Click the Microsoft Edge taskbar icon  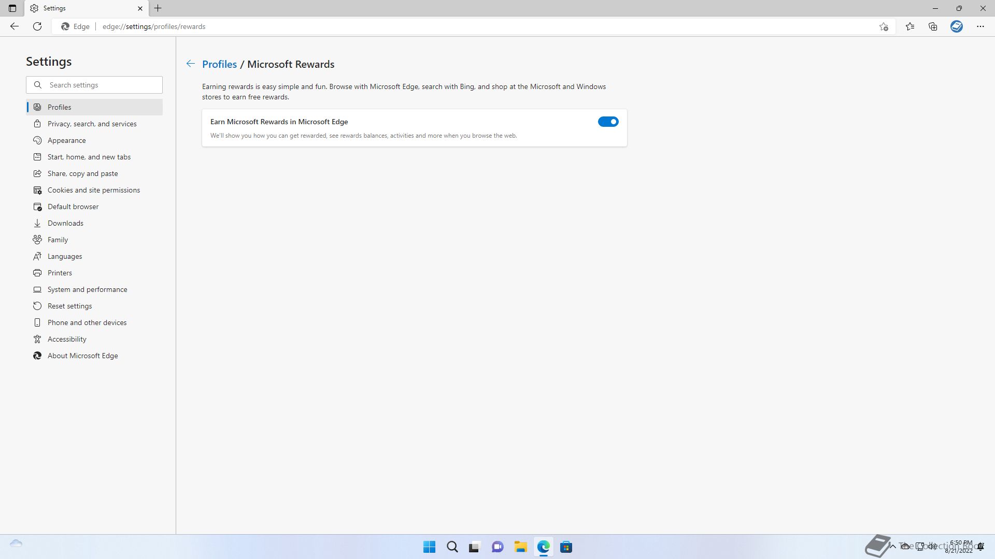point(543,547)
